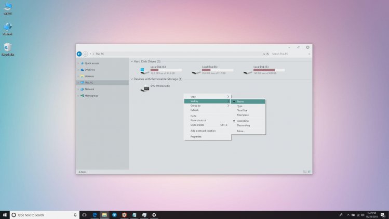
Task: Collapse Devices with Removable Storage group
Action: 132,79
